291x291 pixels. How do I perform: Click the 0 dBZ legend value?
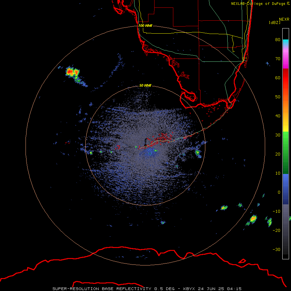pyautogui.click(x=279, y=192)
